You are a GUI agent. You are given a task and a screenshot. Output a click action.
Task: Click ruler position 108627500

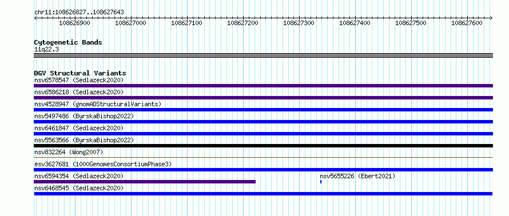[411, 23]
